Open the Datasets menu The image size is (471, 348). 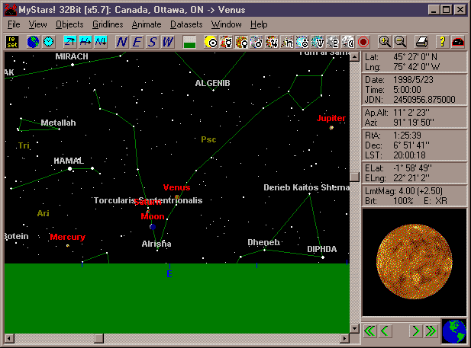[x=186, y=24]
